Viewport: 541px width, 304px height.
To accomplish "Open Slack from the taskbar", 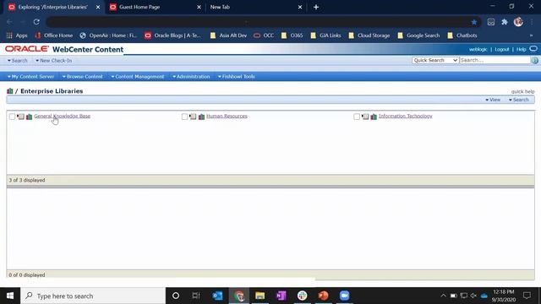I will tap(303, 296).
